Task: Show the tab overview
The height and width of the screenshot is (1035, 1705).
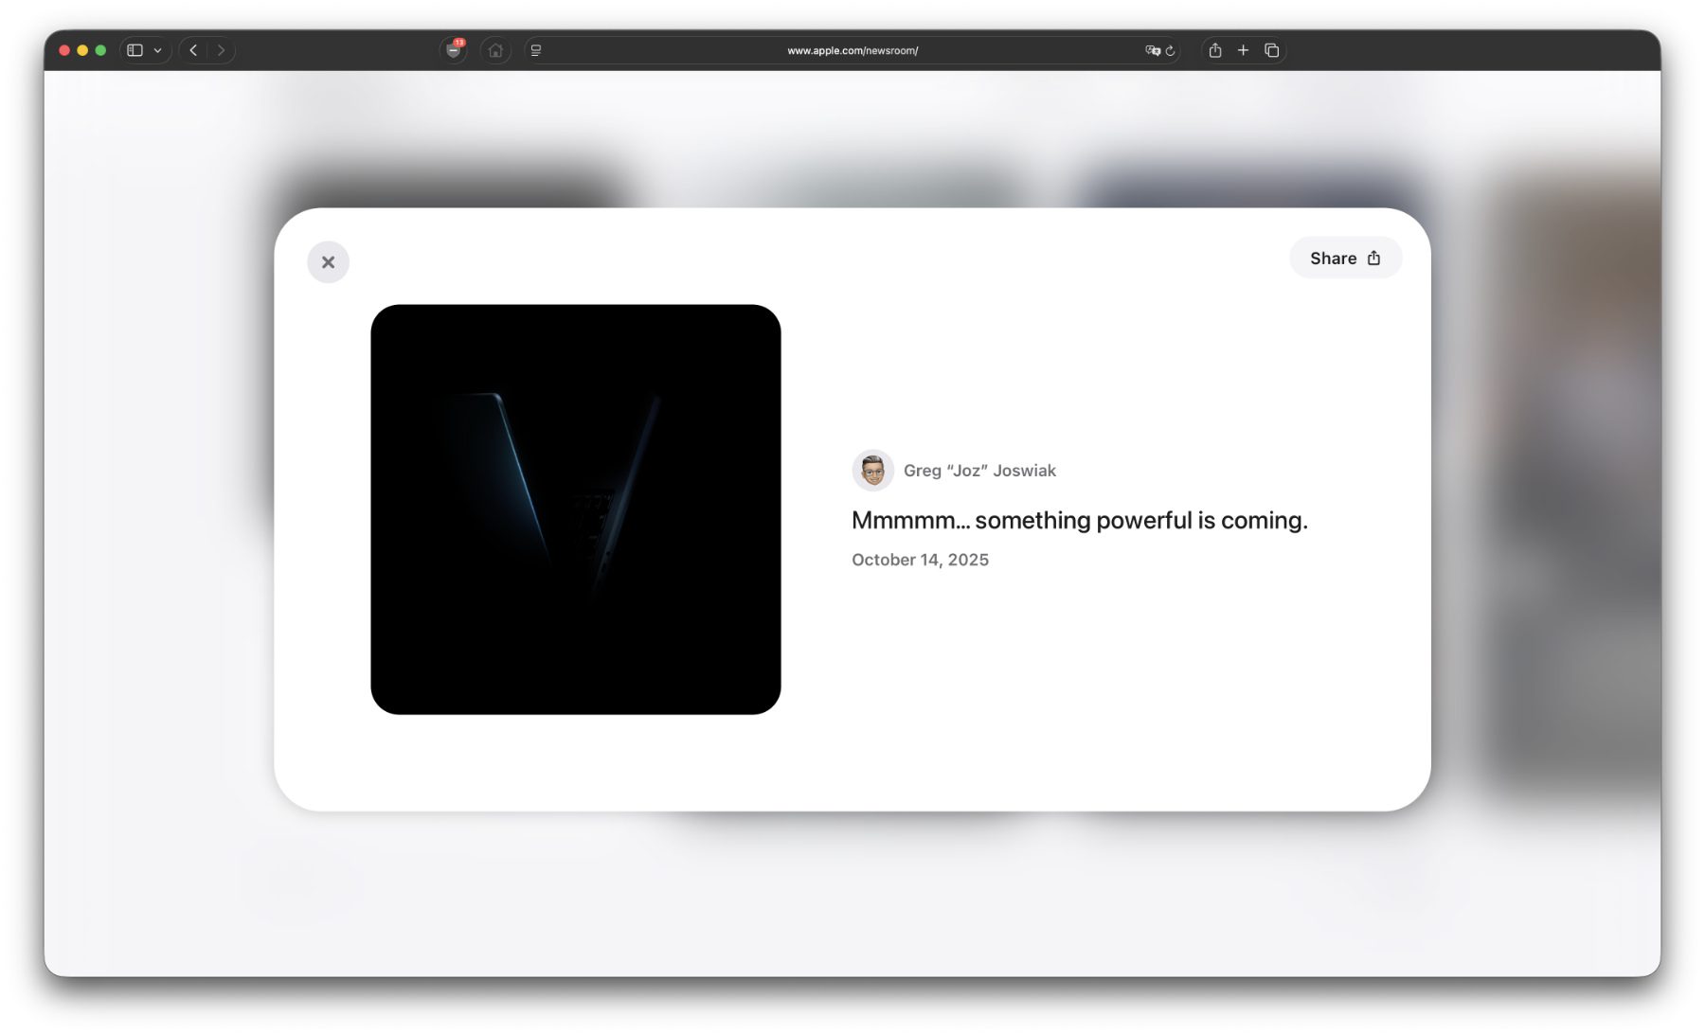Action: 1271,50
